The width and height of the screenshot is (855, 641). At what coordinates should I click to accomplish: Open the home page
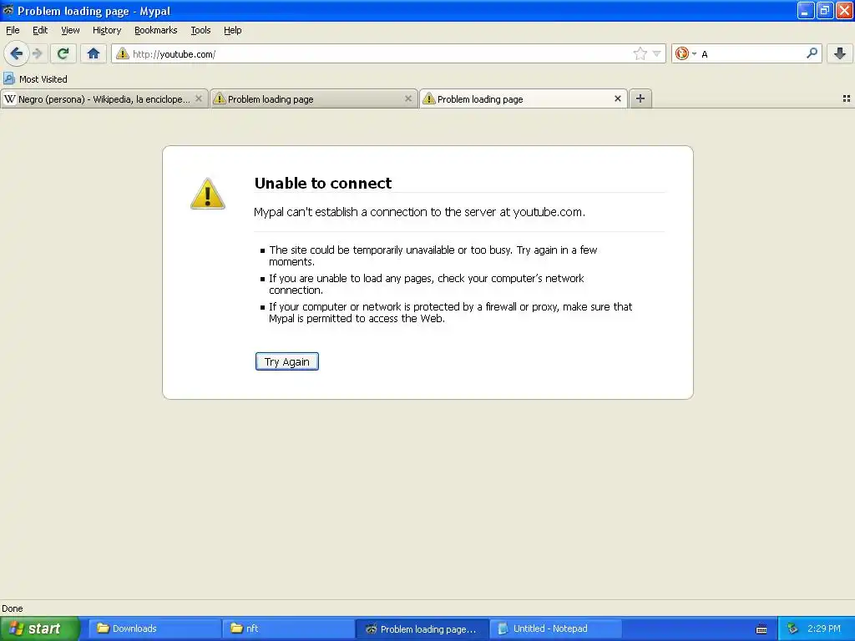point(94,53)
